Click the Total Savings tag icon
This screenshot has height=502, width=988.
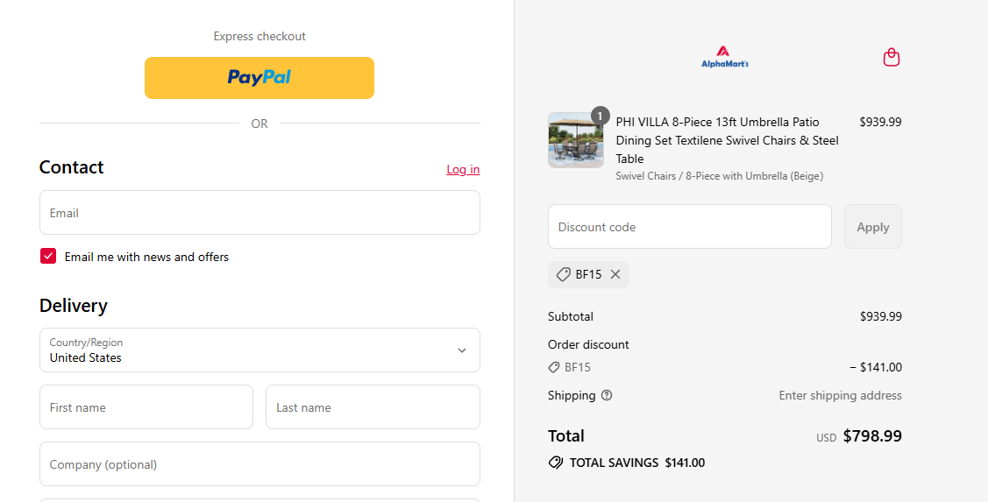(x=555, y=463)
